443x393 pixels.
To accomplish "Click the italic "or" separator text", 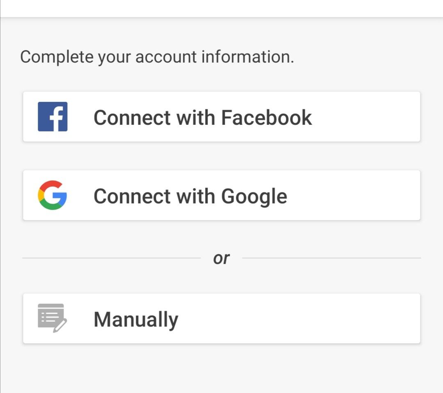I will click(x=221, y=258).
